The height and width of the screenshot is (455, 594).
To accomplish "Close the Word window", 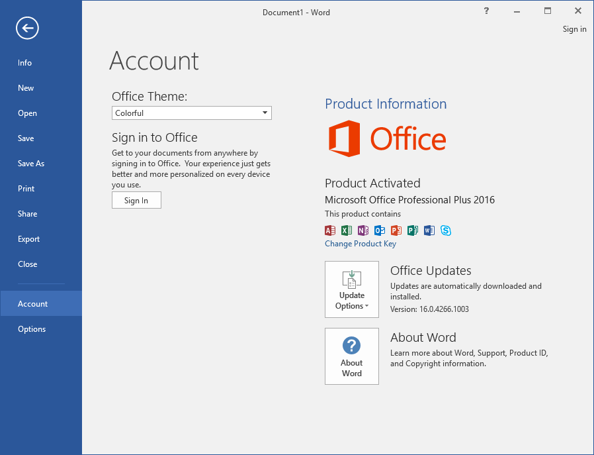I will (x=578, y=11).
